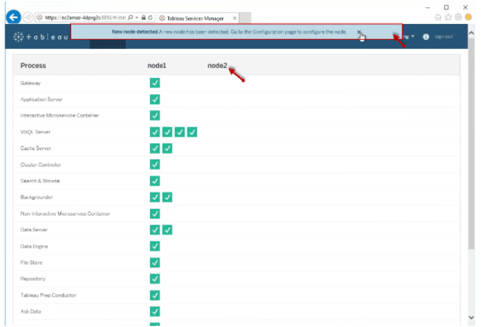Select the Backgrounder process label

(x=36, y=197)
